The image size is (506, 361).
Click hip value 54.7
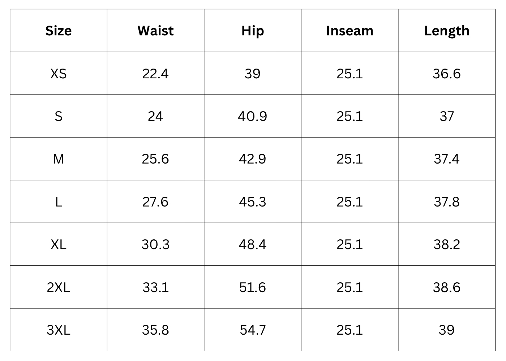click(x=253, y=330)
